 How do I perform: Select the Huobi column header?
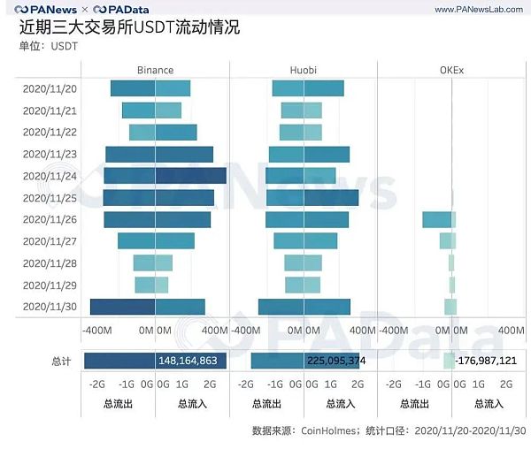(x=304, y=69)
